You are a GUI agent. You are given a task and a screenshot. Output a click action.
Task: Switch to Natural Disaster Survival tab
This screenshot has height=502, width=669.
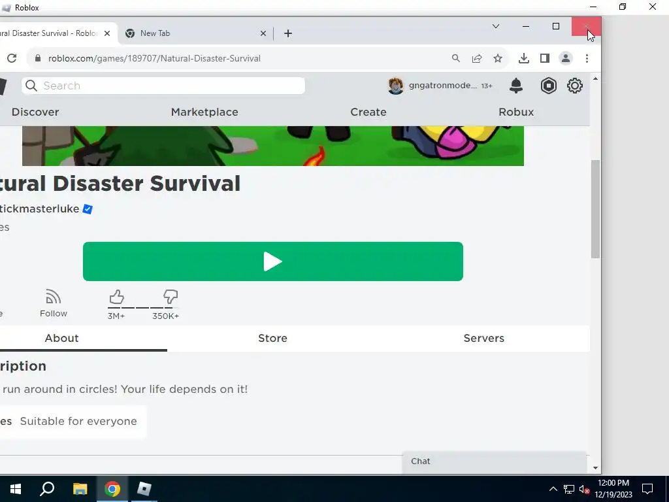[x=57, y=33]
